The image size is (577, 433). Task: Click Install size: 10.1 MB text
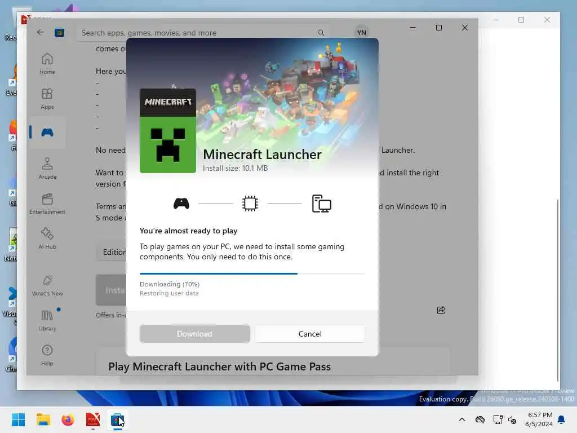235,168
